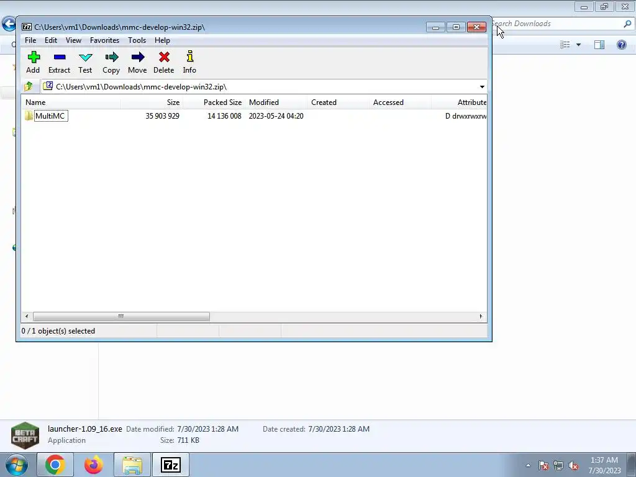Image resolution: width=636 pixels, height=477 pixels.
Task: Click the Explorer search magnifier icon
Action: 627,24
